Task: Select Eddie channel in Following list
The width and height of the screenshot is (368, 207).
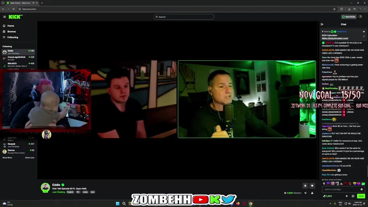Action: point(18,52)
